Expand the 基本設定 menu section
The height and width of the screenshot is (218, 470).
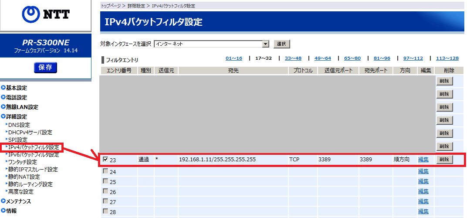pos(16,88)
